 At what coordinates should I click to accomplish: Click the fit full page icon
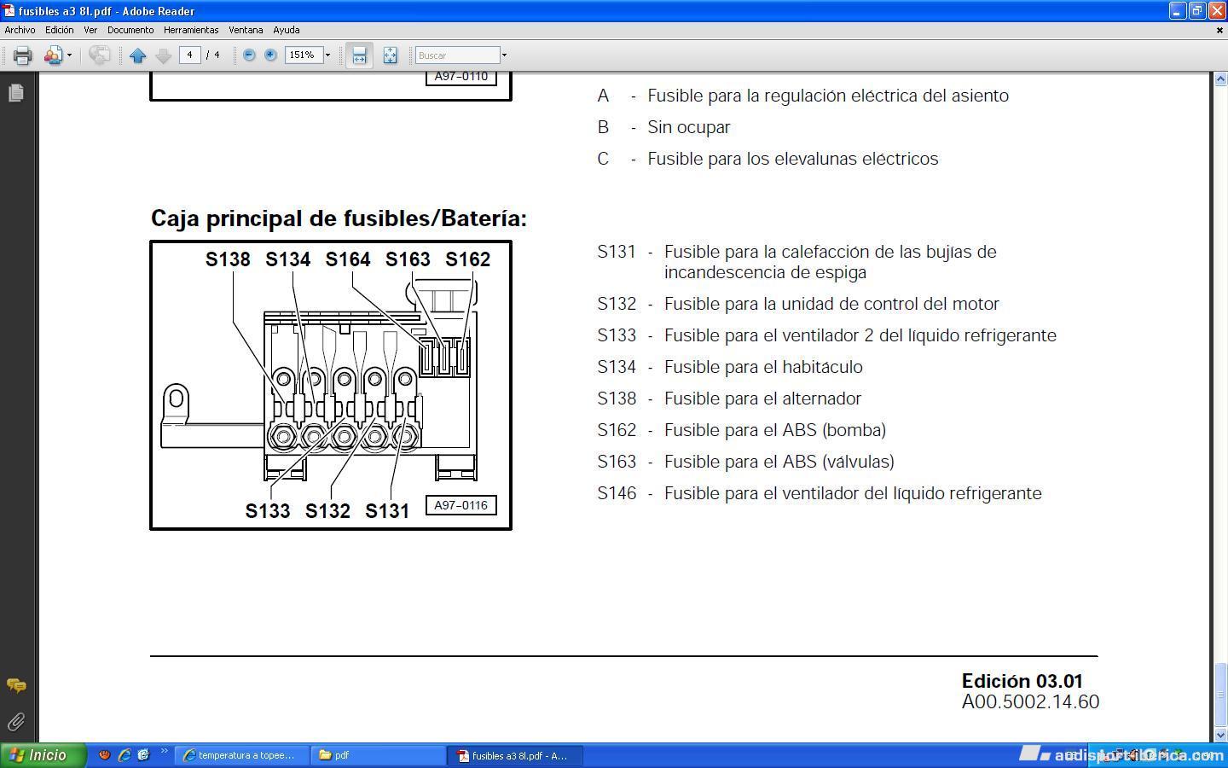tap(390, 55)
